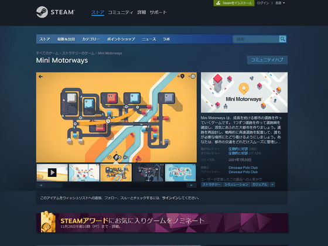Screen dimensions: 328x246
Task: Open the ストア submenu in blue bar
Action: click(45, 39)
